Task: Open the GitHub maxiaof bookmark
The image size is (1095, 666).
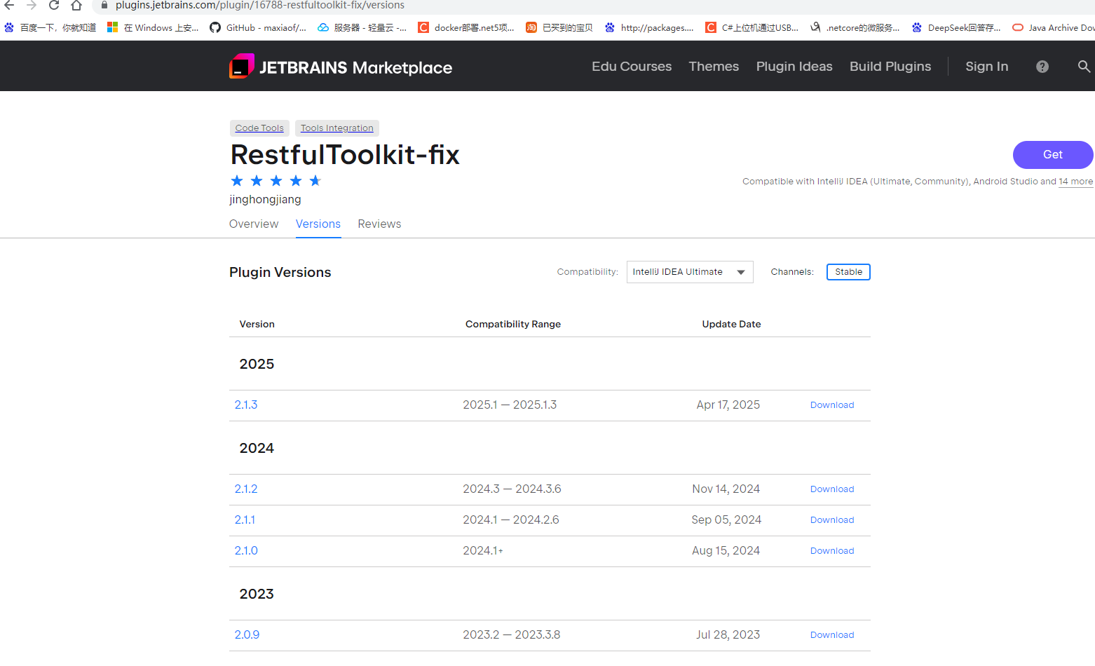Action: pyautogui.click(x=258, y=27)
